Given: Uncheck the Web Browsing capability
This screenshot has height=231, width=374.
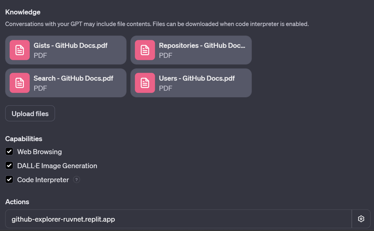Looking at the screenshot, I should 9,151.
